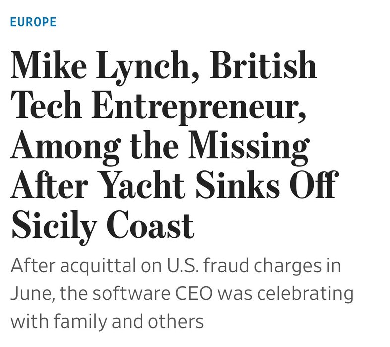This screenshot has height=347, width=390.
Task: Click the word 'family' in the subheading
Action: coord(80,322)
